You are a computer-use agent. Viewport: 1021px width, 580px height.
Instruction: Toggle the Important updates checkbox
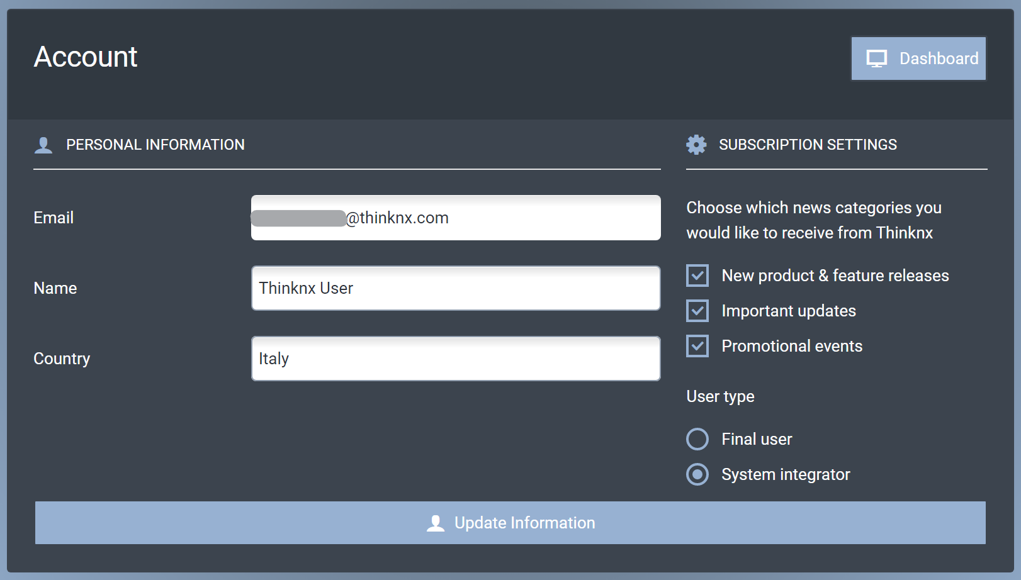coord(697,311)
